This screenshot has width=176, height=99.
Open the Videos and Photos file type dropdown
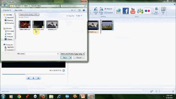pyautogui.click(x=72, y=54)
